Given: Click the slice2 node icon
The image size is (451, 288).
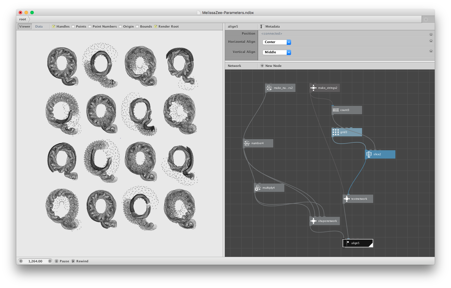Looking at the screenshot, I should [369, 154].
